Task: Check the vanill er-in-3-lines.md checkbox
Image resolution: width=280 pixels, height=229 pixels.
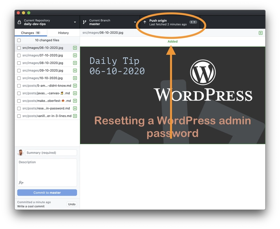Action: point(19,116)
